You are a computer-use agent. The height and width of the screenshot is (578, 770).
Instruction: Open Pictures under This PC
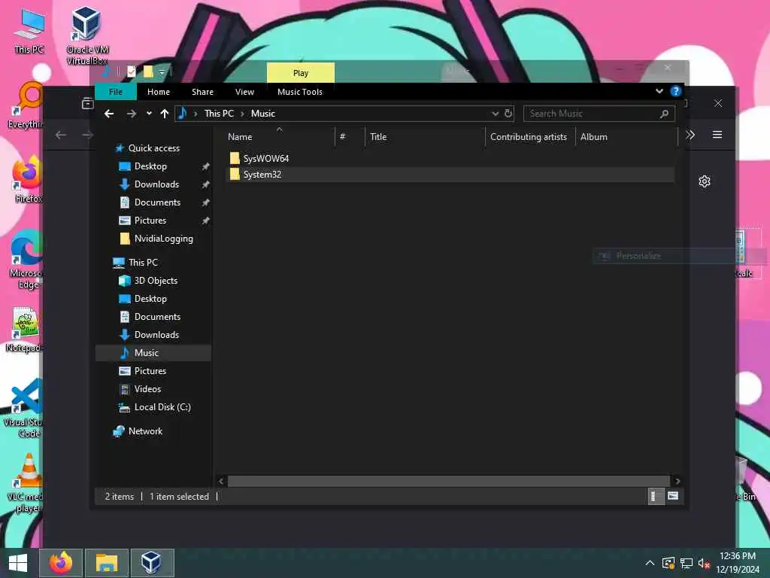coord(150,371)
